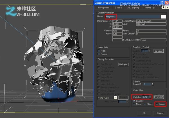Adjust the Multiplier spinner arrows
The image size is (169, 118).
click(x=150, y=97)
